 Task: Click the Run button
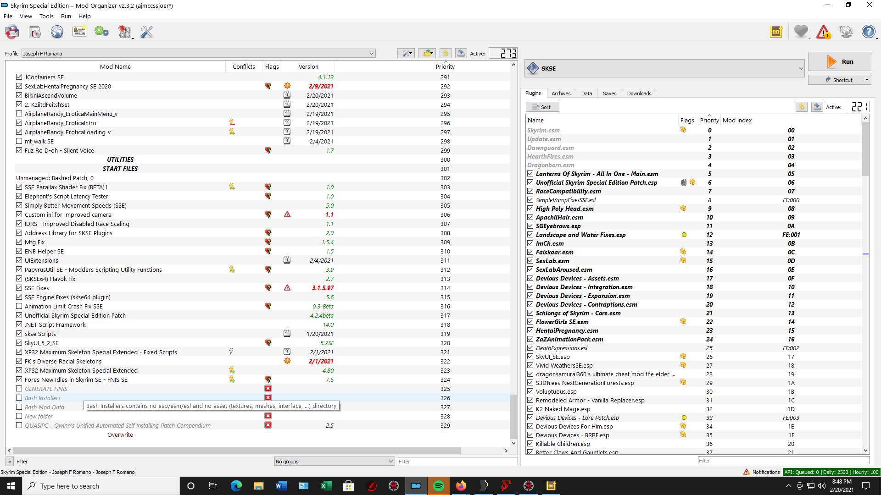click(x=839, y=61)
